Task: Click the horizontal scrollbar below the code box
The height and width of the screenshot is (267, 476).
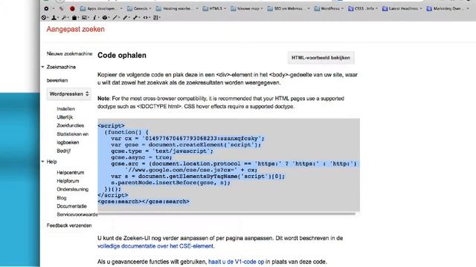Action: click(226, 214)
